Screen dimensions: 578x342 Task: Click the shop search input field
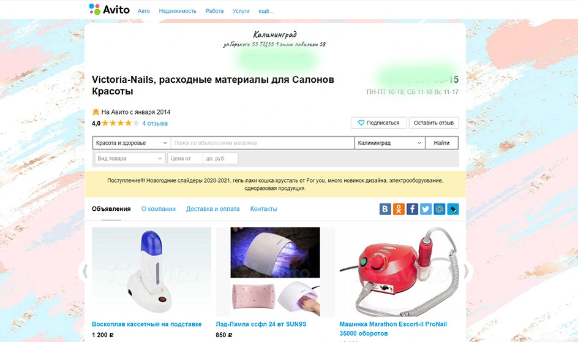[262, 143]
